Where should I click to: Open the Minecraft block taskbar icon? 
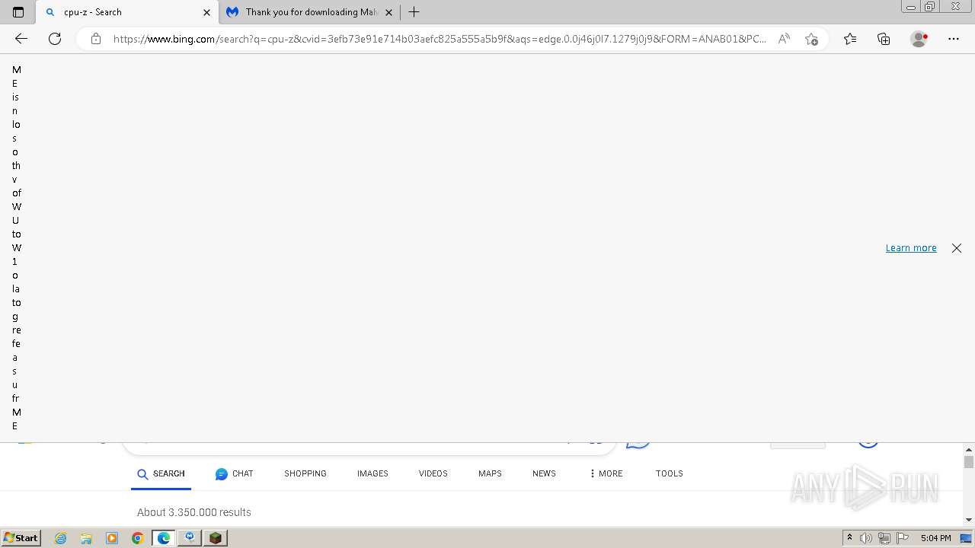click(216, 538)
